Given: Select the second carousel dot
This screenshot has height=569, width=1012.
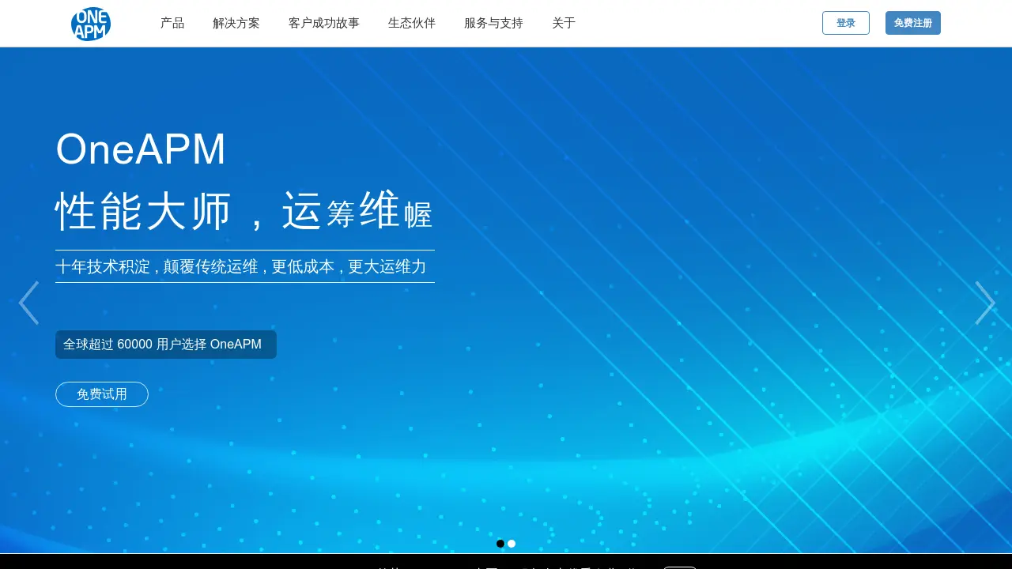Looking at the screenshot, I should click(512, 544).
